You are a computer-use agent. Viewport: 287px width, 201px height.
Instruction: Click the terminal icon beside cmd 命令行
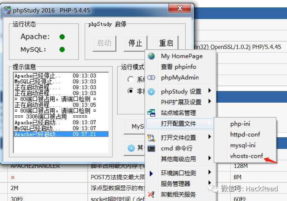pos(151,149)
